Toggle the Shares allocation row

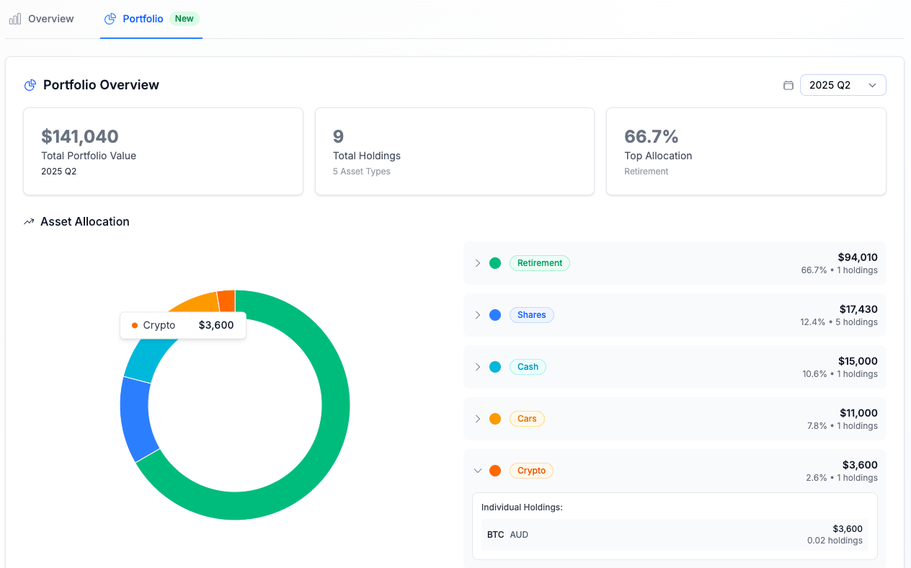(x=477, y=314)
